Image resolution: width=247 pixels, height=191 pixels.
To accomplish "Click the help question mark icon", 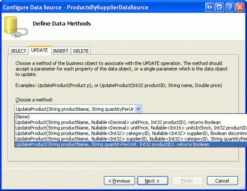I will (230, 7).
